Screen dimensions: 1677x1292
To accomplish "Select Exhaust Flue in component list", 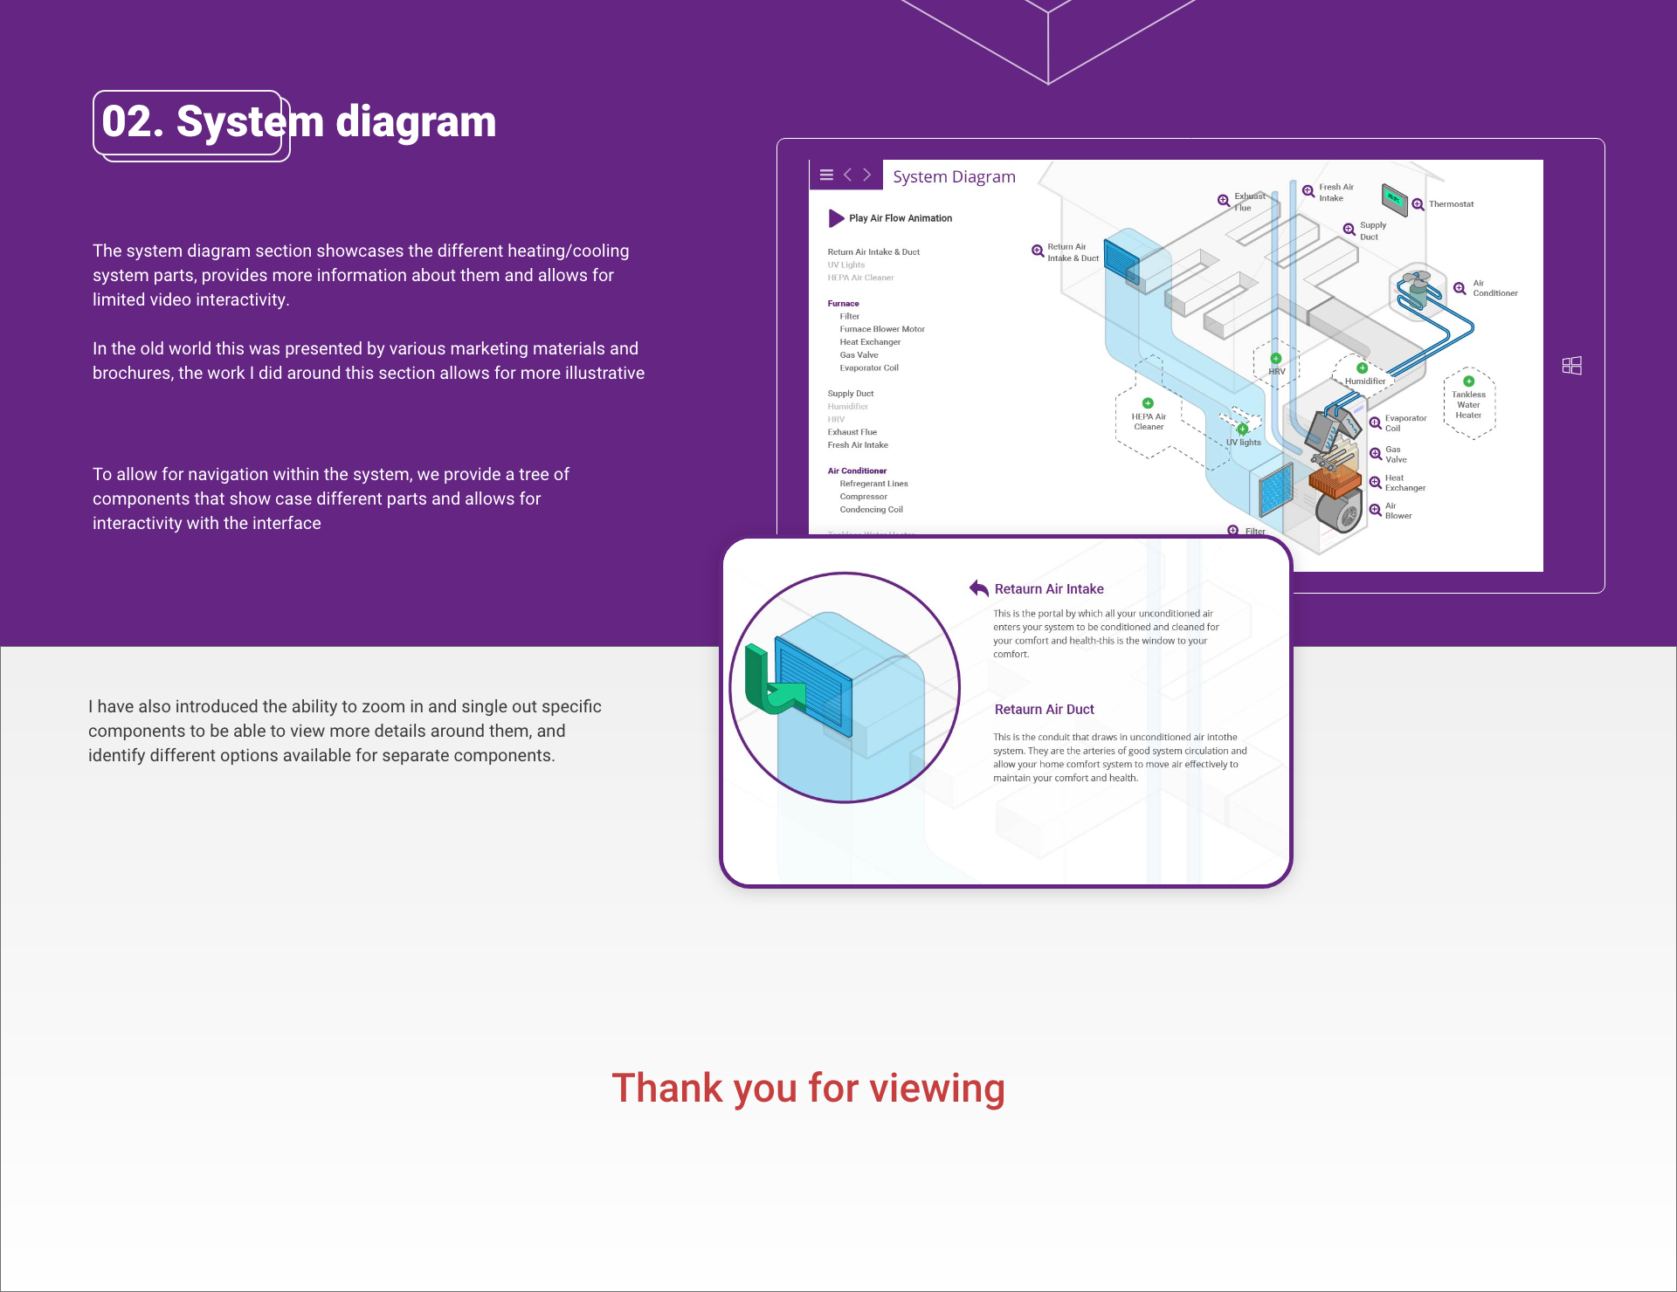I will [852, 432].
